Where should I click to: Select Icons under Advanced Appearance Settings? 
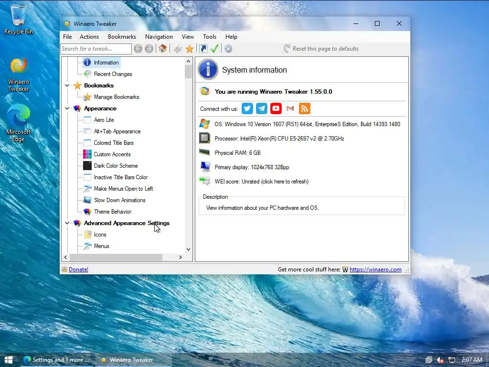pos(100,235)
